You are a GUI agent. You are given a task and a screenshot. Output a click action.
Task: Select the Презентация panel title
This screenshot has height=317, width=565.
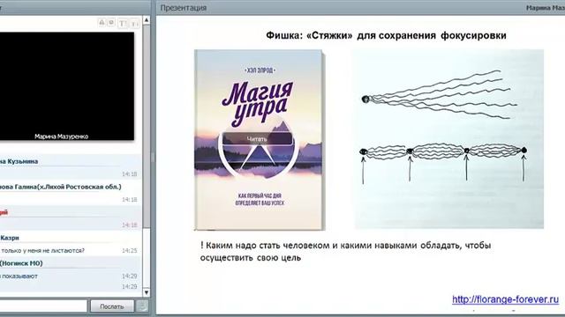(184, 8)
